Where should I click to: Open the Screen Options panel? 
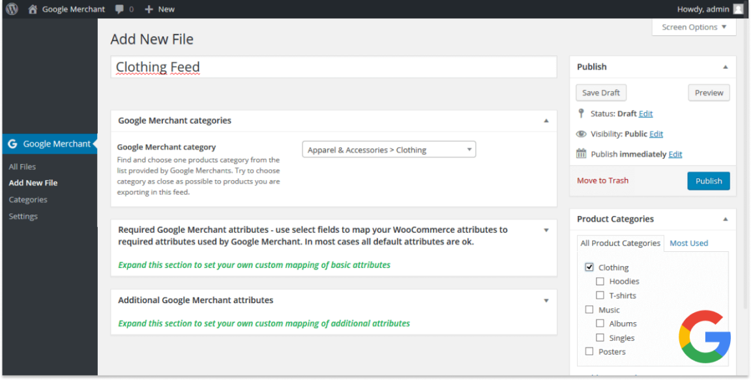(693, 27)
